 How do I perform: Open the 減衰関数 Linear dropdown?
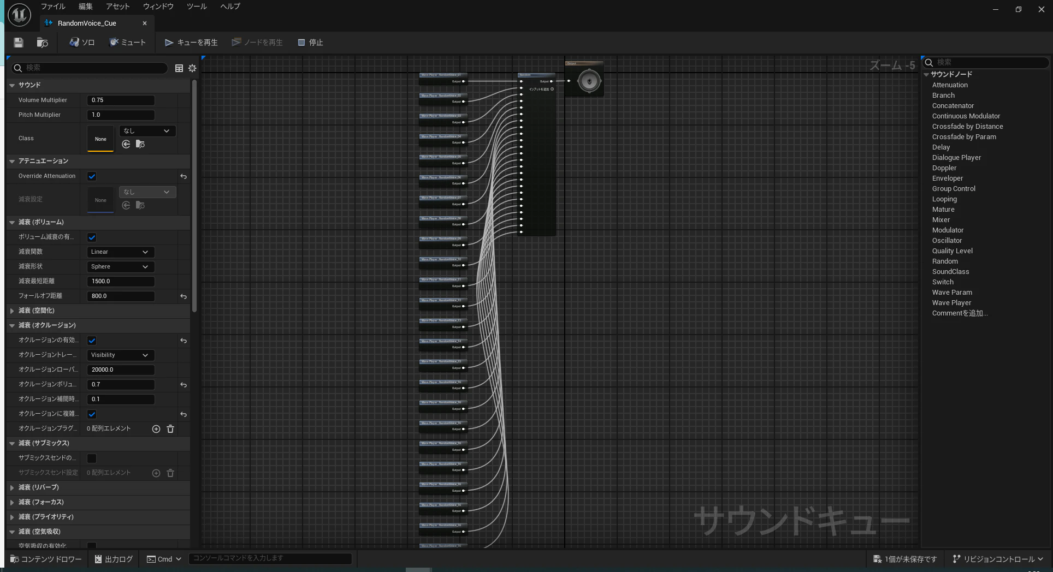pos(121,252)
